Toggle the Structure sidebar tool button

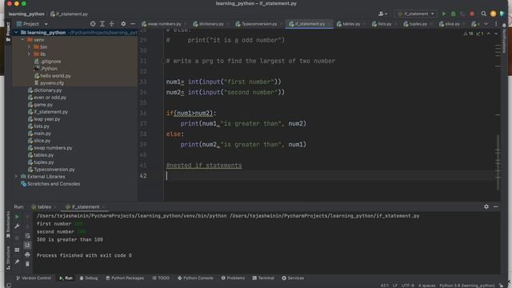tap(8, 258)
